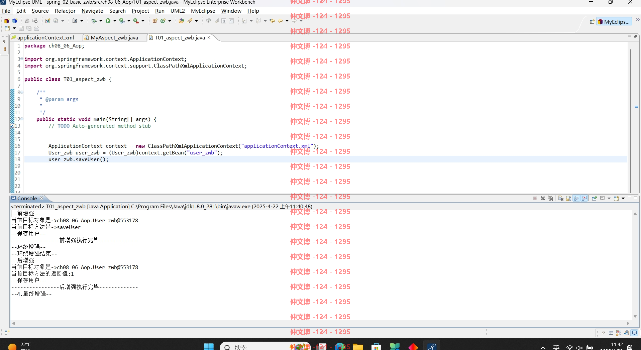
Task: Show hidden system tray icons chevron
Action: click(x=543, y=348)
